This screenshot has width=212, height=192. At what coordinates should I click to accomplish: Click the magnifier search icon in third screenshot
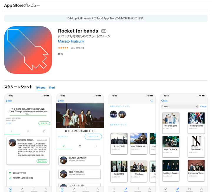[x=151, y=101]
